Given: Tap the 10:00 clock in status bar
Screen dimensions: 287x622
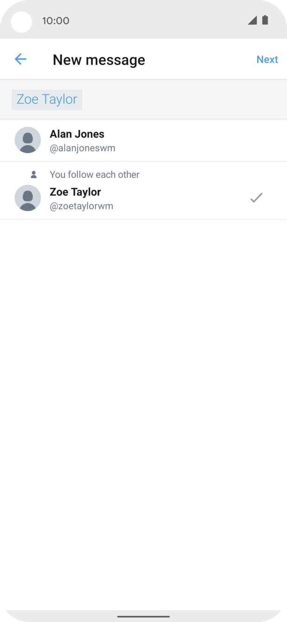Looking at the screenshot, I should [55, 20].
